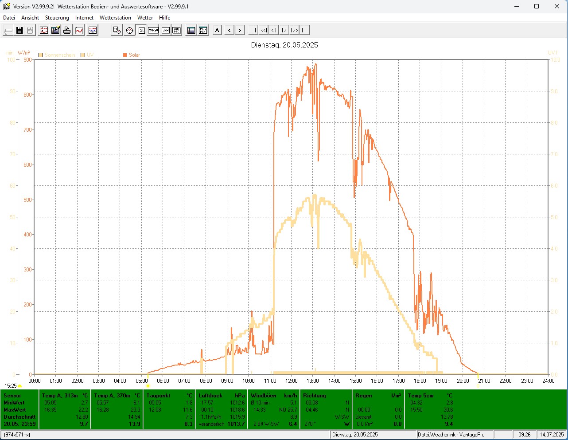Select the day view '31.' button
Image resolution: width=568 pixels, height=440 pixels.
point(141,30)
